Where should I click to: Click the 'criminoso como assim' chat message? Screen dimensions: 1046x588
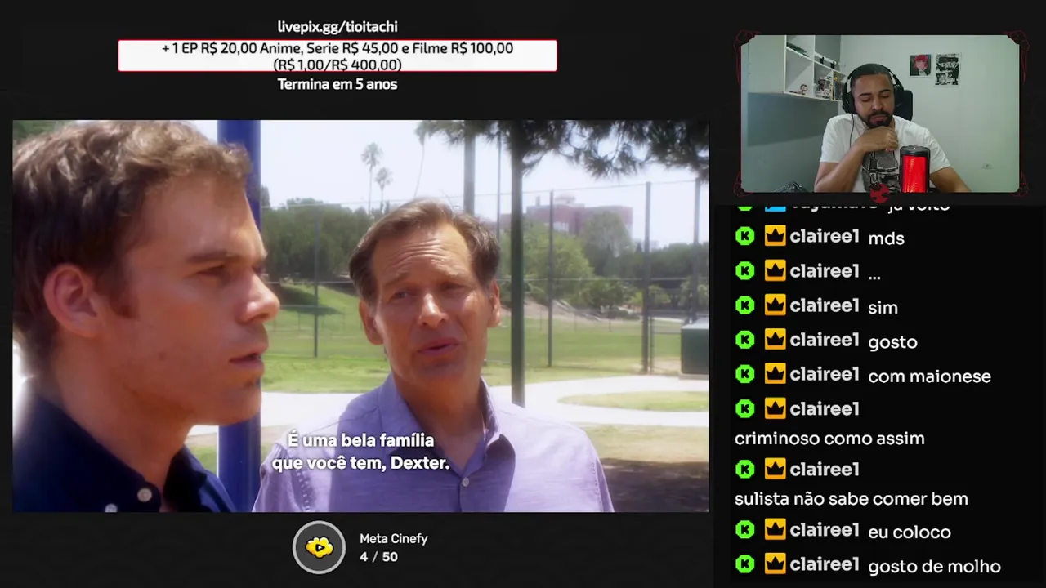tap(829, 439)
